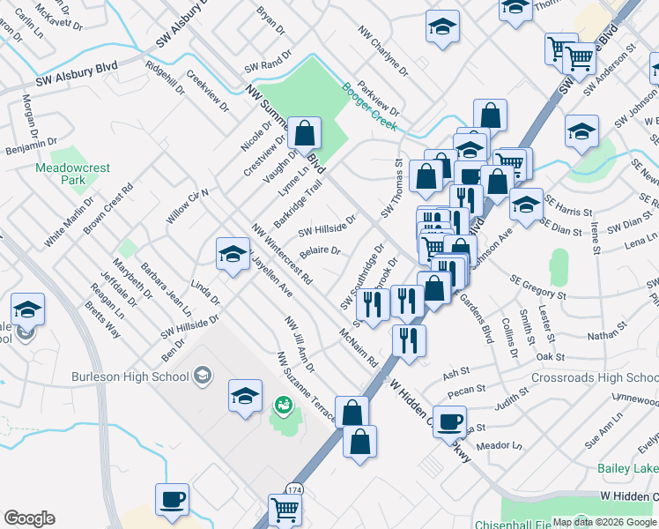Click the Burleson High School place pin

coord(203,376)
